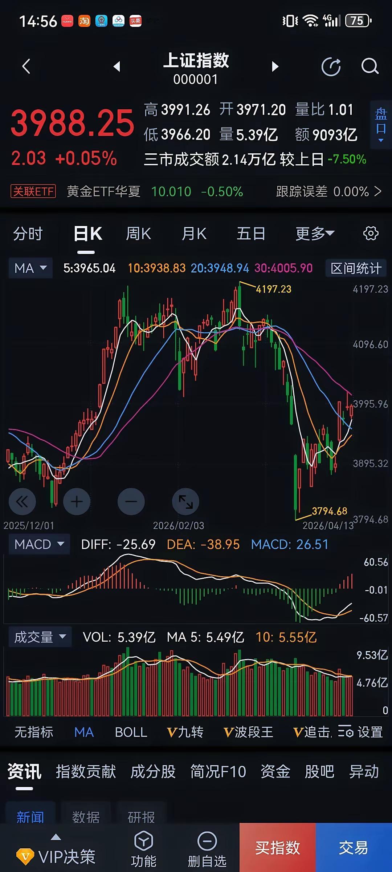
Task: Open 简况F10 tab
Action: 218,771
